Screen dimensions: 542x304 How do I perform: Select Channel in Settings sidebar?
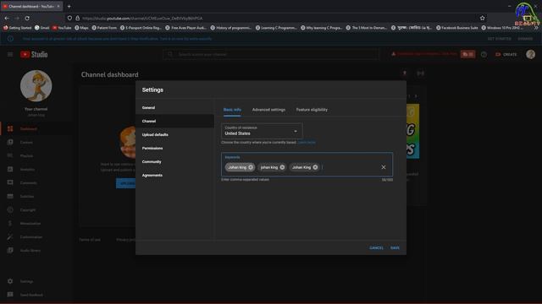174,121
